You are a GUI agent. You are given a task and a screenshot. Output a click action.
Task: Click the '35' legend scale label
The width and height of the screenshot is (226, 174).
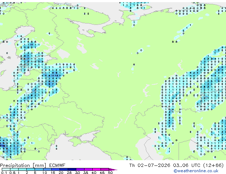coord(86,173)
